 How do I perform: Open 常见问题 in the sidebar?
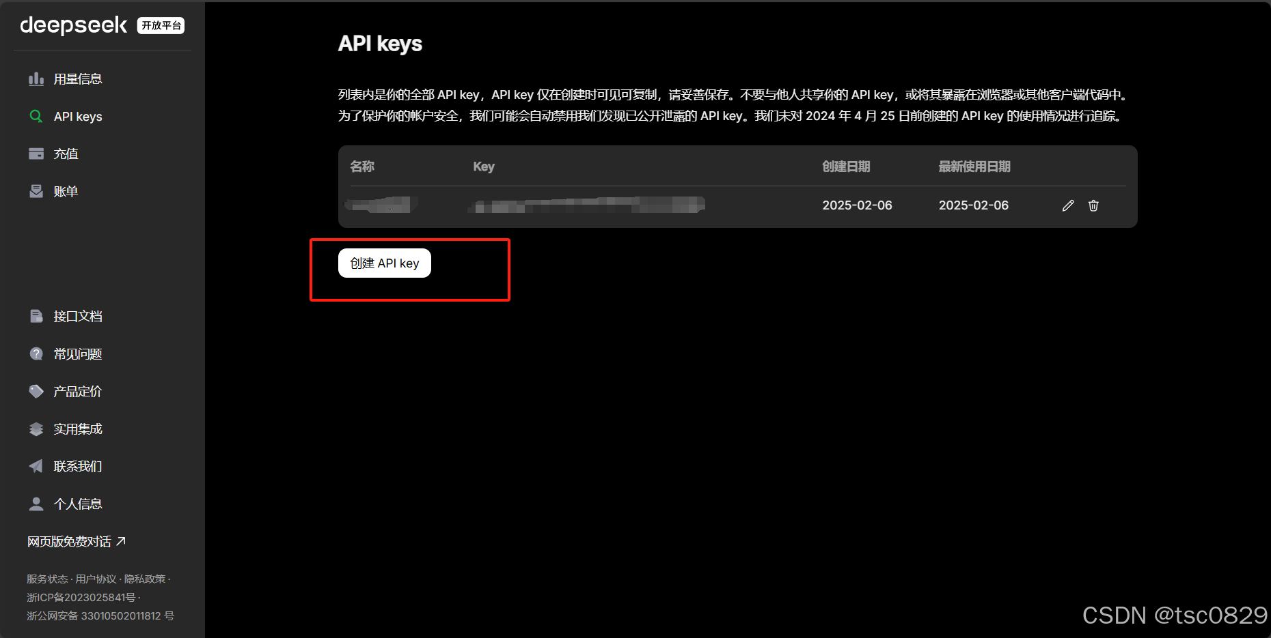pos(78,354)
